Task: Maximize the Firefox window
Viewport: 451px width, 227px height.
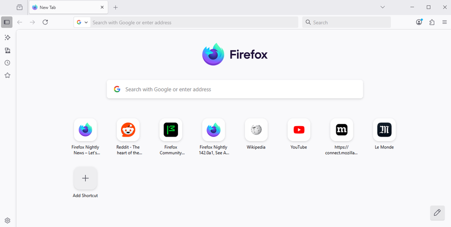Action: tap(428, 7)
